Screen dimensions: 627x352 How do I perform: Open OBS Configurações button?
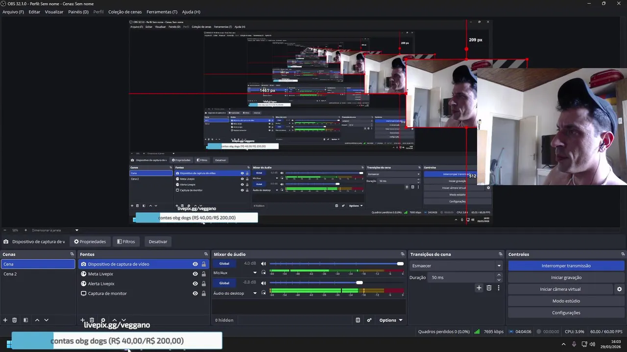pos(566,313)
